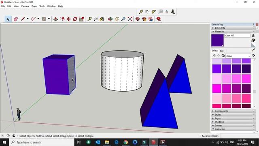Switch to materials Edit tab
Viewport: 259px width, 146px height.
click(x=222, y=51)
